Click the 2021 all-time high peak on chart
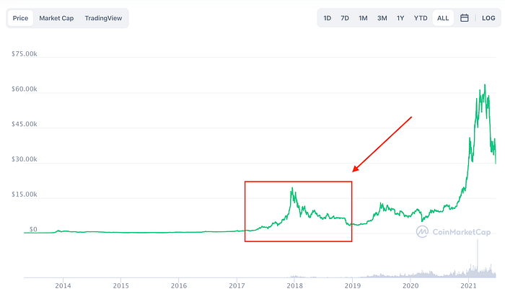The width and height of the screenshot is (505, 294). point(485,85)
